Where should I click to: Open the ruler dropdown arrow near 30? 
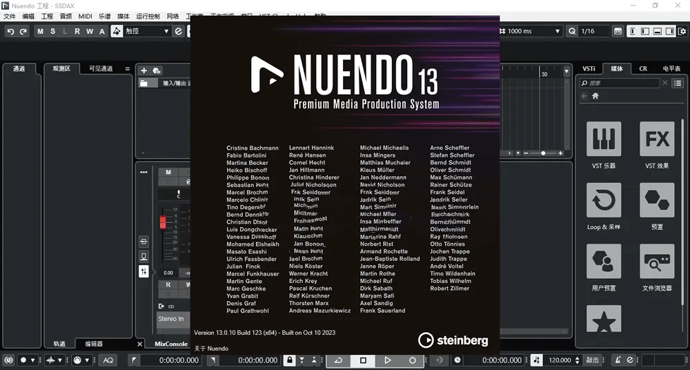[566, 71]
